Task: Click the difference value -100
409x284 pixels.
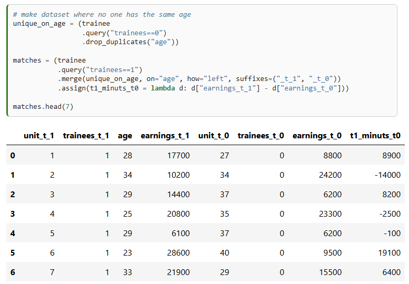Action: (x=392, y=233)
